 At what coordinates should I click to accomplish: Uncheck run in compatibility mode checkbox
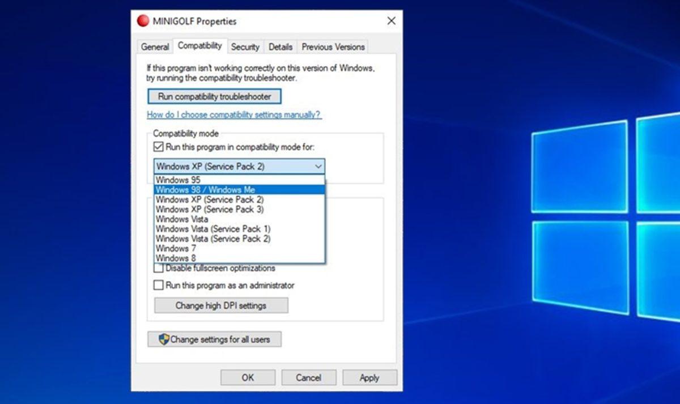(x=158, y=147)
